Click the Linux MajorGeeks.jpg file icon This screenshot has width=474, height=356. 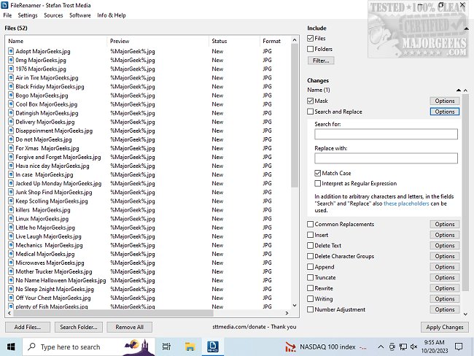(11, 218)
